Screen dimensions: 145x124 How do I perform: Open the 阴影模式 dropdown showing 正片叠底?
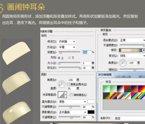point(72,112)
